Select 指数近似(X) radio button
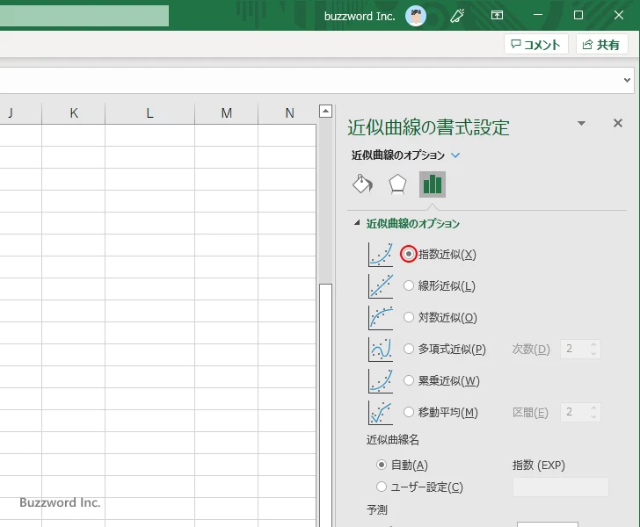Image resolution: width=640 pixels, height=527 pixels. 409,254
